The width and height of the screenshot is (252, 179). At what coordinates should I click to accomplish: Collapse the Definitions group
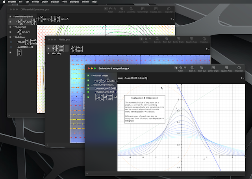click(x=14, y=37)
